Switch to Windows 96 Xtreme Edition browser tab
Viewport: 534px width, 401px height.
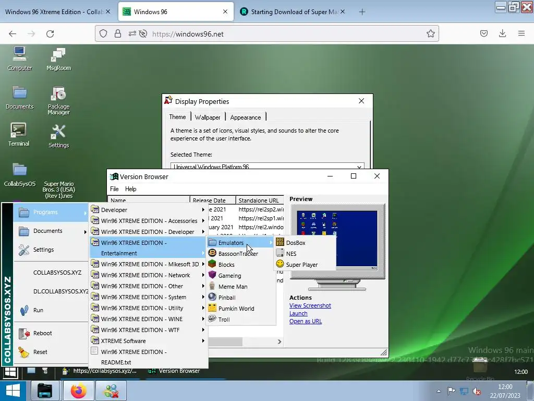click(58, 11)
